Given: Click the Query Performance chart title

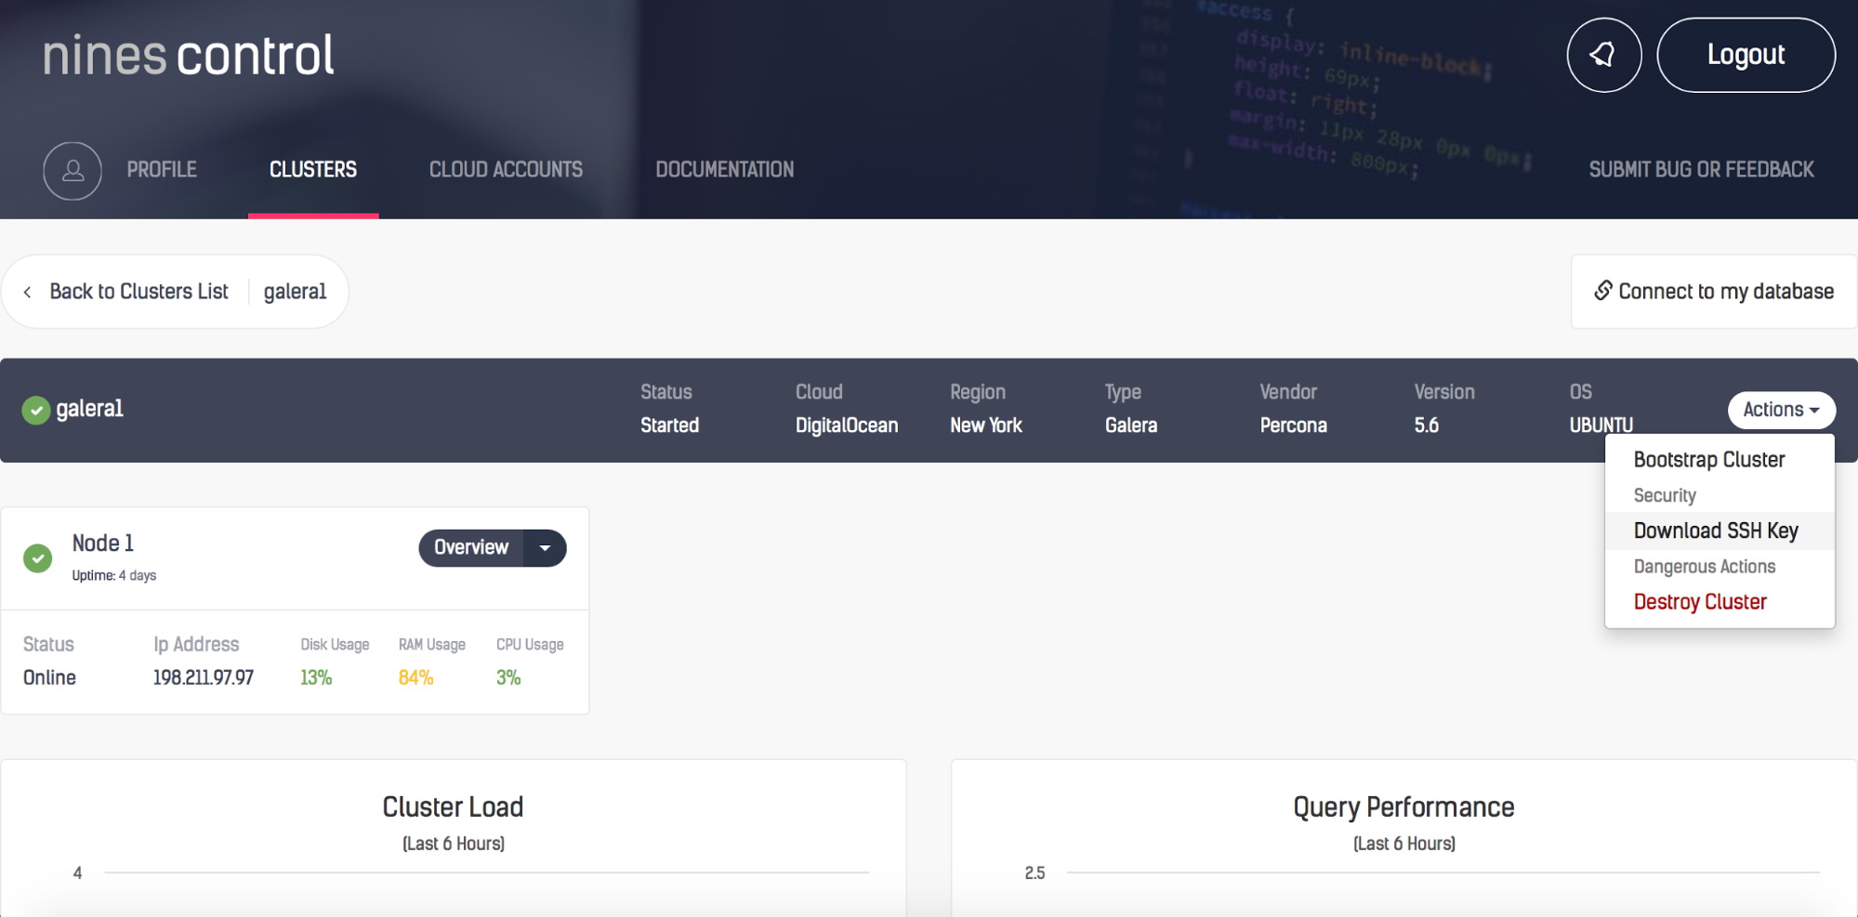Looking at the screenshot, I should click(1403, 807).
